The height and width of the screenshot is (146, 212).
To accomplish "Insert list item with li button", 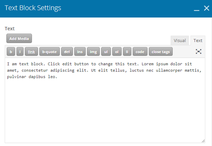I will coord(127,51).
